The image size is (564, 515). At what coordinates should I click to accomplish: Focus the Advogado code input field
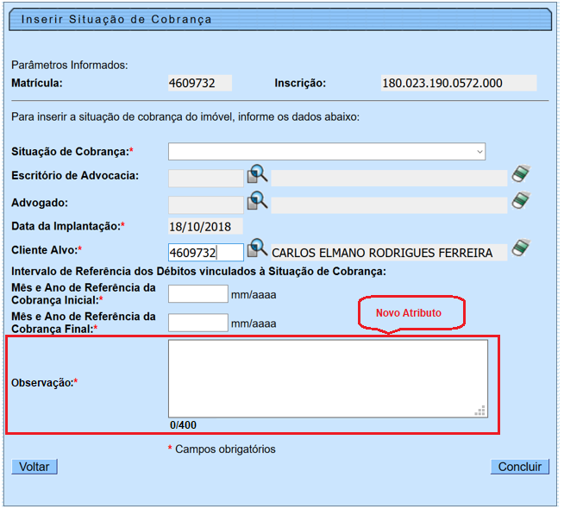tap(206, 204)
